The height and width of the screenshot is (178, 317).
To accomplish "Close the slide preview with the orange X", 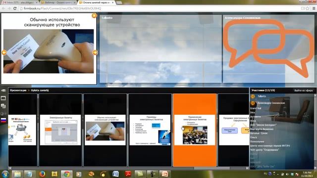I will (x=94, y=16).
